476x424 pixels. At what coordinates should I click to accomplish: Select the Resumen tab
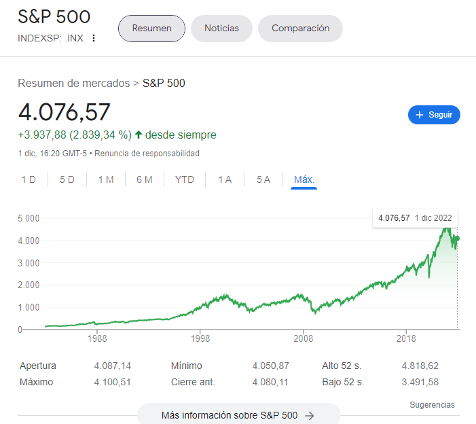pos(151,29)
